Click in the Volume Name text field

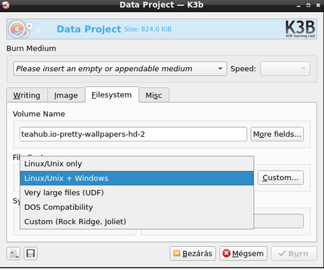pyautogui.click(x=133, y=134)
